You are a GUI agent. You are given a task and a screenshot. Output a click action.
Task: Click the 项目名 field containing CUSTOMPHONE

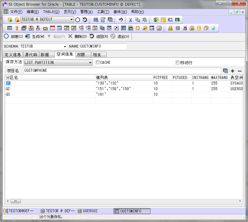tap(122, 71)
